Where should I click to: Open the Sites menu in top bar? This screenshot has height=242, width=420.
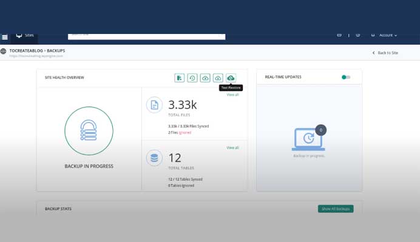point(25,35)
